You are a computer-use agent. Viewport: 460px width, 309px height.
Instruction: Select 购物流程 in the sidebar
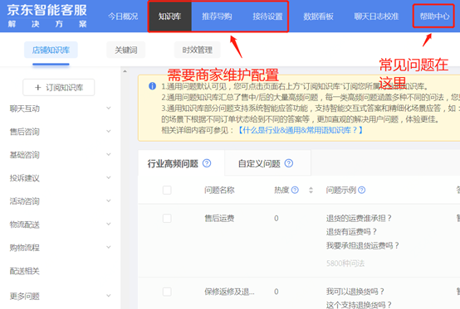[25, 248]
